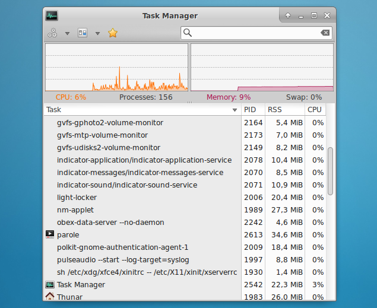
Task: Click the memory usage graph
Action: tap(262, 67)
